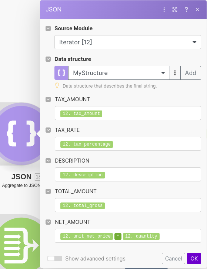The width and height of the screenshot is (207, 269).
Task: Expand the JSON panel to fullscreen
Action: 175,10
